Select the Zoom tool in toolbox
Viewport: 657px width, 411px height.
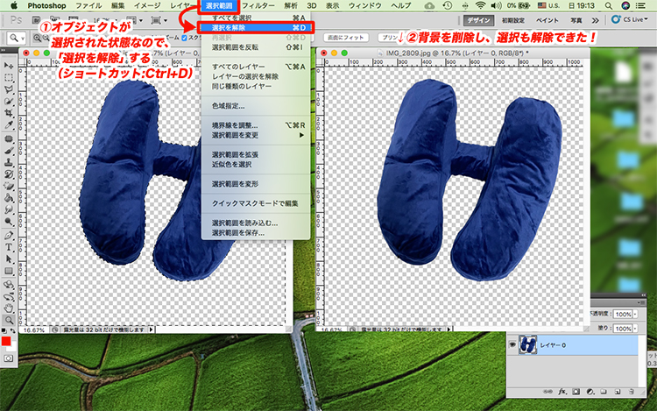tap(9, 320)
